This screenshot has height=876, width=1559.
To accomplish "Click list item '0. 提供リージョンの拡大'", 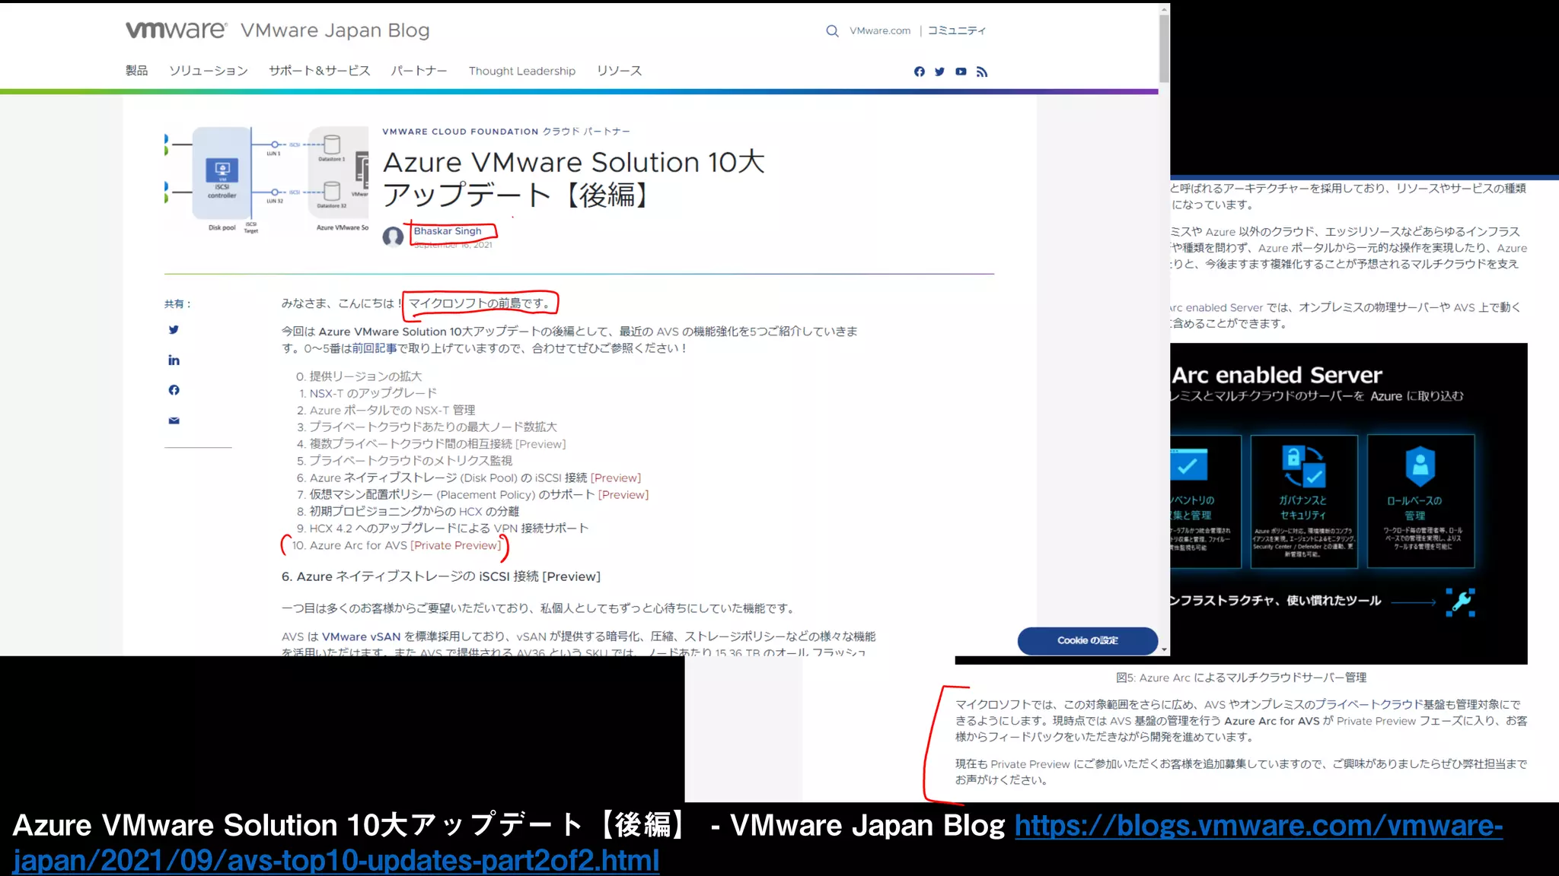I will pos(359,376).
